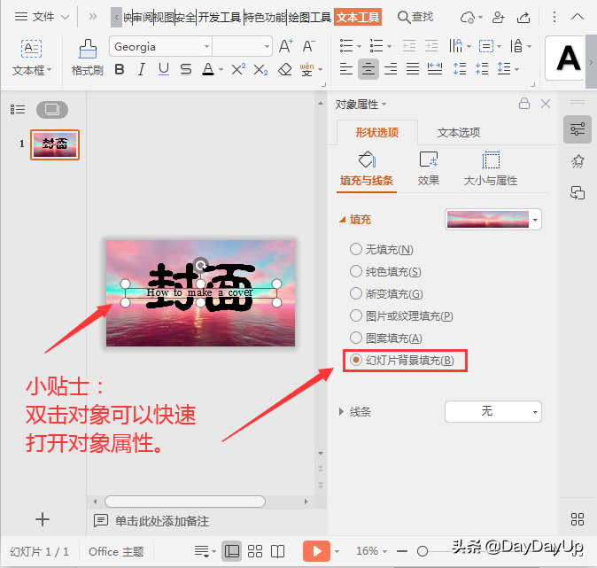
Task: Open the 文件 file menu
Action: (x=42, y=17)
